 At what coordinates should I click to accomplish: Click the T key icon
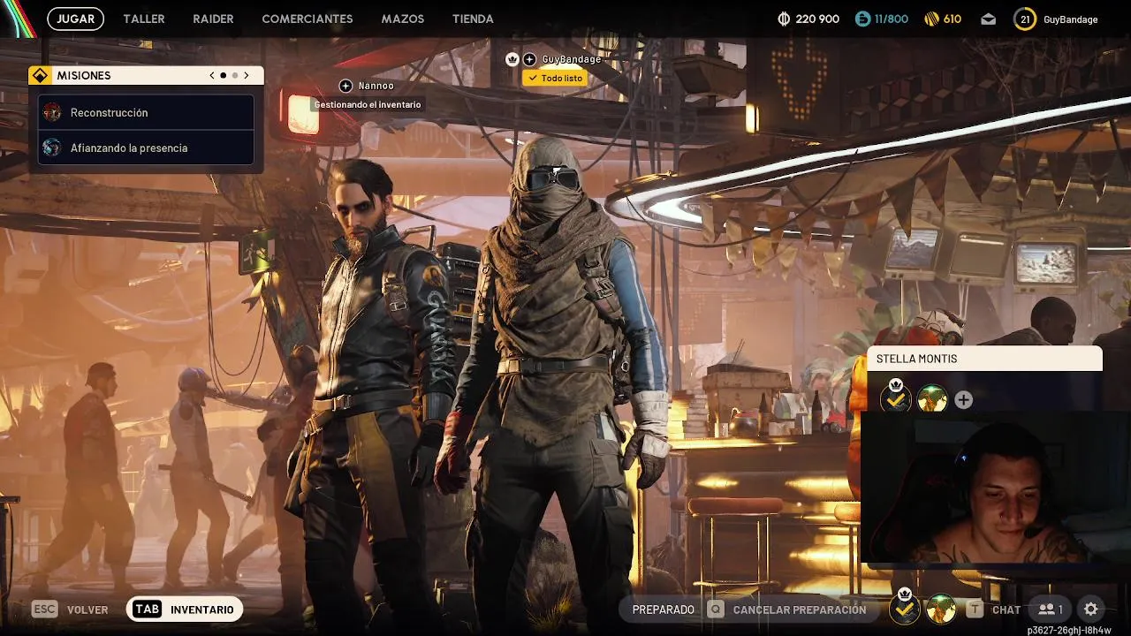(x=975, y=609)
